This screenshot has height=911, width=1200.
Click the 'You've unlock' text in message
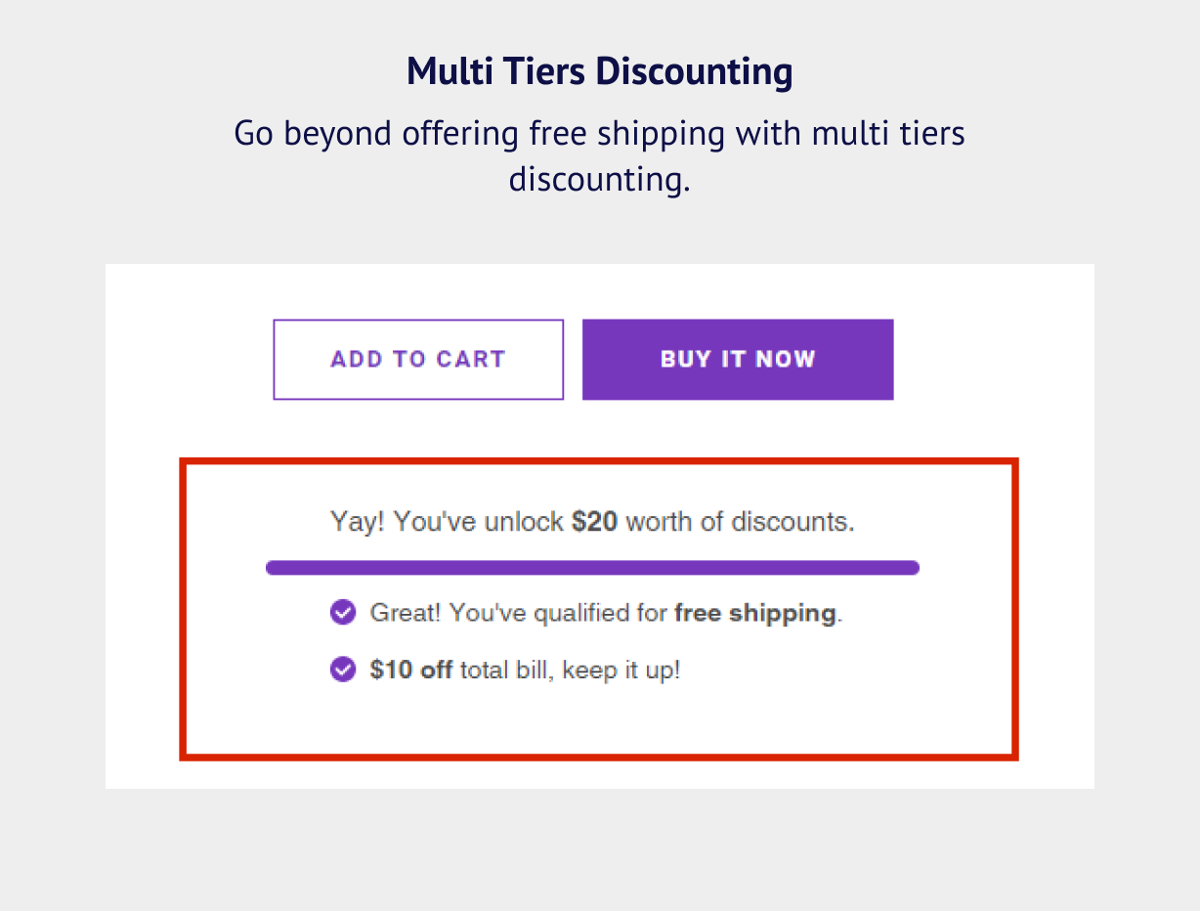(479, 521)
